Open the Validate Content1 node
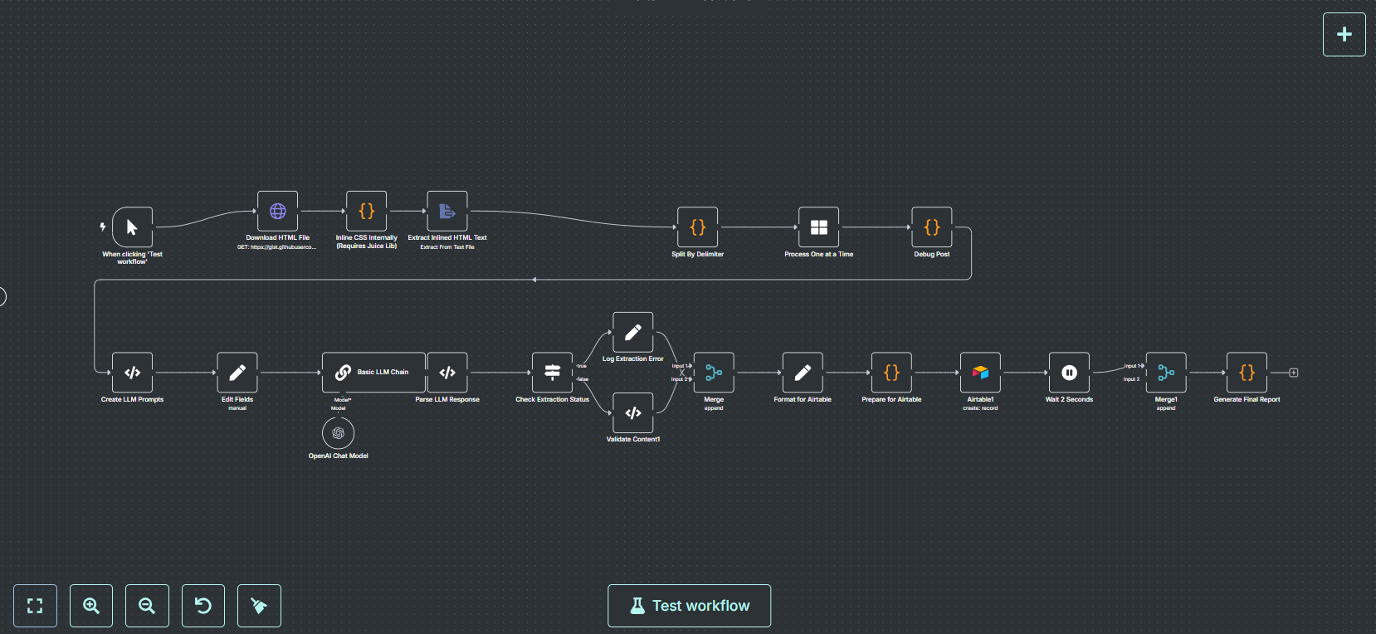The image size is (1376, 634). click(x=633, y=413)
